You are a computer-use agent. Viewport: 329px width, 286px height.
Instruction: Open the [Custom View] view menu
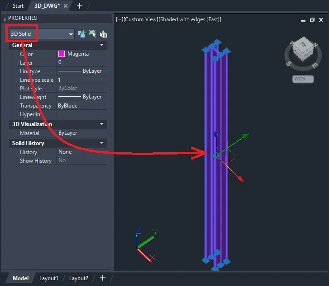[x=141, y=19]
